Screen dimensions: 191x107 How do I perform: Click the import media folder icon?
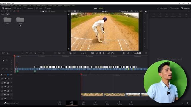(11, 11)
